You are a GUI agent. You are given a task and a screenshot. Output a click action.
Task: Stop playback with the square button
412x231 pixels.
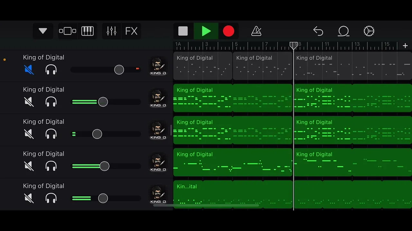click(x=183, y=31)
